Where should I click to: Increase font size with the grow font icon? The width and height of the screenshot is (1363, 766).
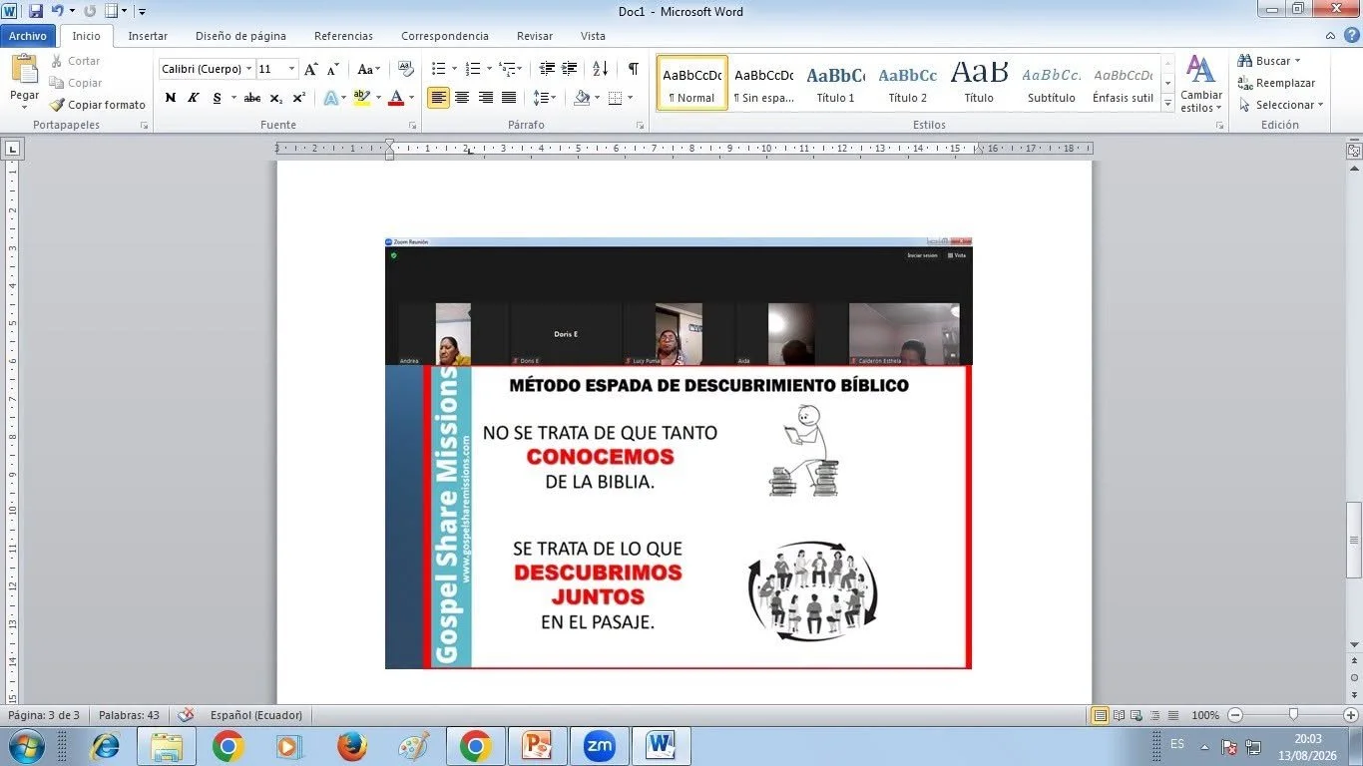[x=311, y=69]
